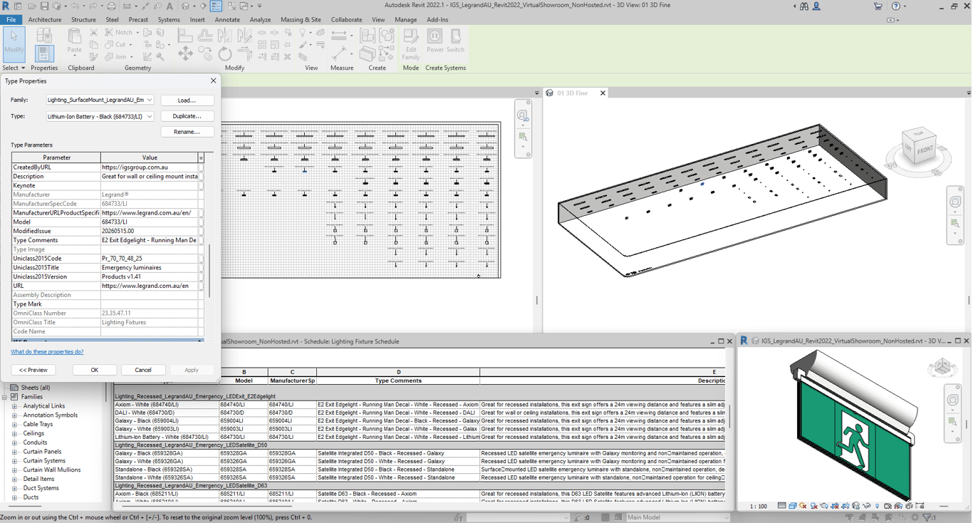Click the << Preview button
973x523 pixels.
tap(33, 370)
